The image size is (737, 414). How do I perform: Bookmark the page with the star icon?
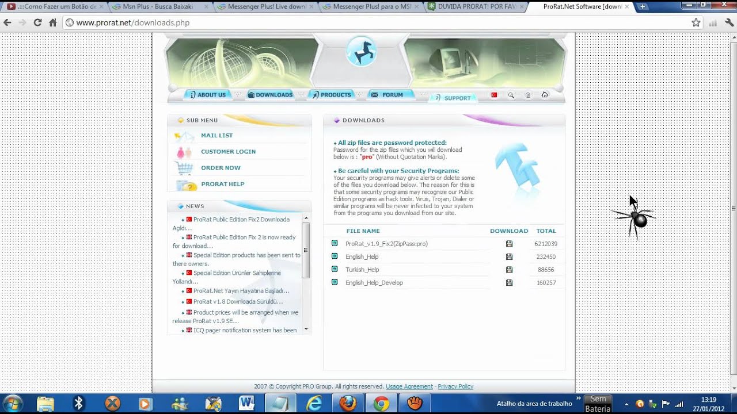coord(696,22)
